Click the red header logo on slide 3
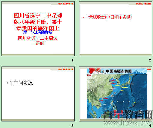The width and height of the screenshot is (153, 128). [66, 69]
